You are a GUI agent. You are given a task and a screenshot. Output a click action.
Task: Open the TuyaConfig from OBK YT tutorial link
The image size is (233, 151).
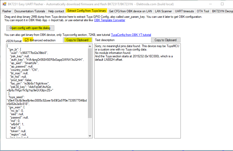tap(131, 35)
